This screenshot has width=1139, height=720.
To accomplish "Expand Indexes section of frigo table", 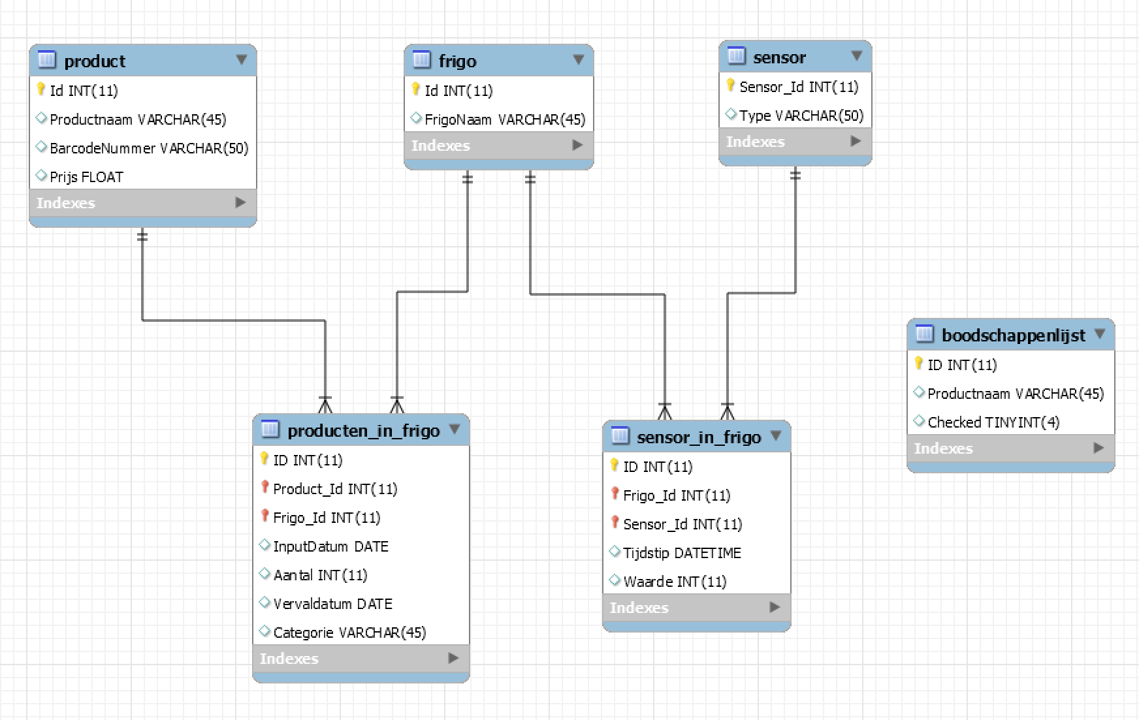I will [x=577, y=145].
